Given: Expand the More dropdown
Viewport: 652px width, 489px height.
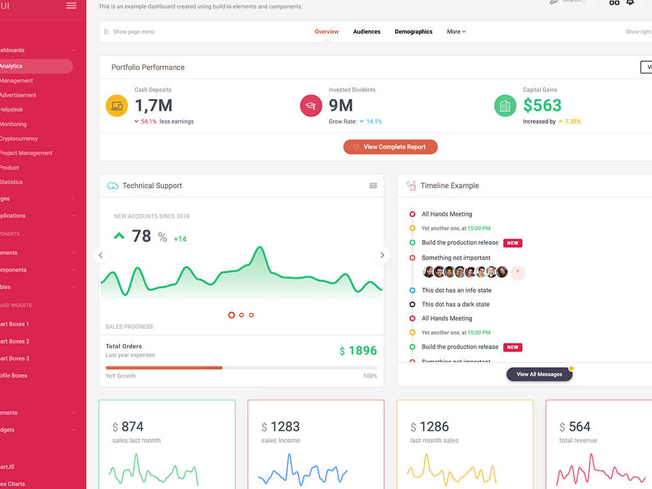Looking at the screenshot, I should pyautogui.click(x=456, y=31).
